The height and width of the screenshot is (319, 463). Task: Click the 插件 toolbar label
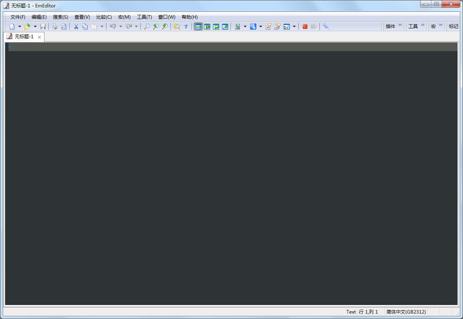(x=390, y=26)
